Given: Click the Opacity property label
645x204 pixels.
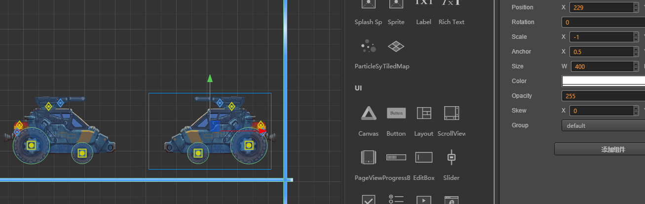Looking at the screenshot, I should tap(522, 96).
